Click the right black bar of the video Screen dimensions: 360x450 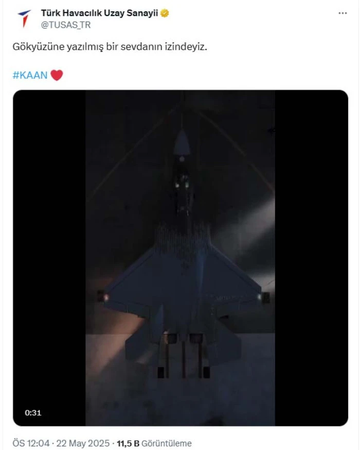311,258
